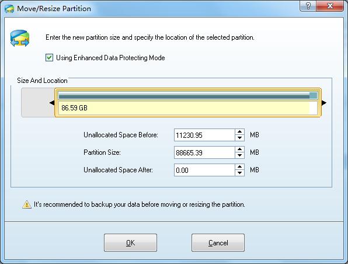This screenshot has width=348, height=264.
Task: Confirm changes with the OK button
Action: coord(131,243)
